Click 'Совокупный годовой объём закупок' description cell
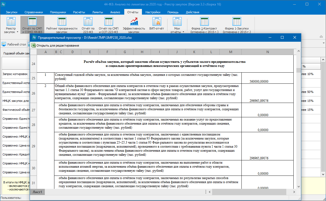Image resolution: width=326 pixels, height=201 pixels. coord(148,78)
